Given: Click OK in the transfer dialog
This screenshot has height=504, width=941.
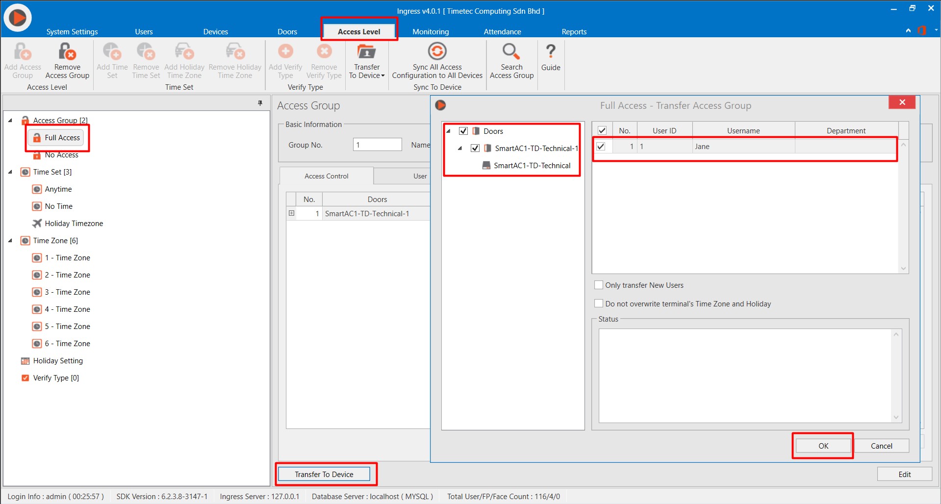Looking at the screenshot, I should pyautogui.click(x=823, y=446).
